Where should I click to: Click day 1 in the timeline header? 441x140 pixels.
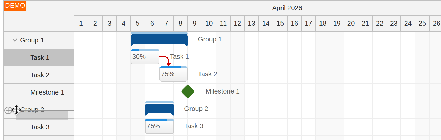[x=81, y=23]
